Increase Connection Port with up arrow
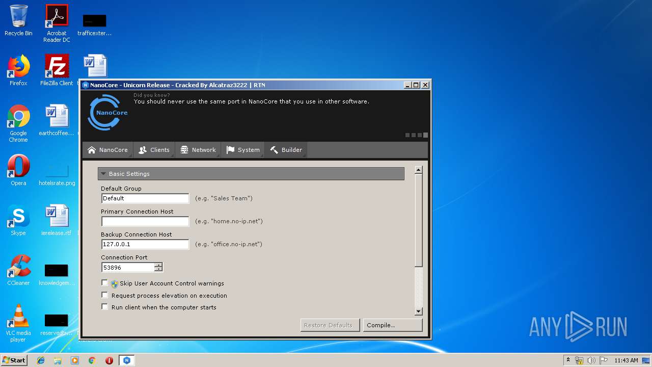Screen dimensions: 652x367 point(158,265)
